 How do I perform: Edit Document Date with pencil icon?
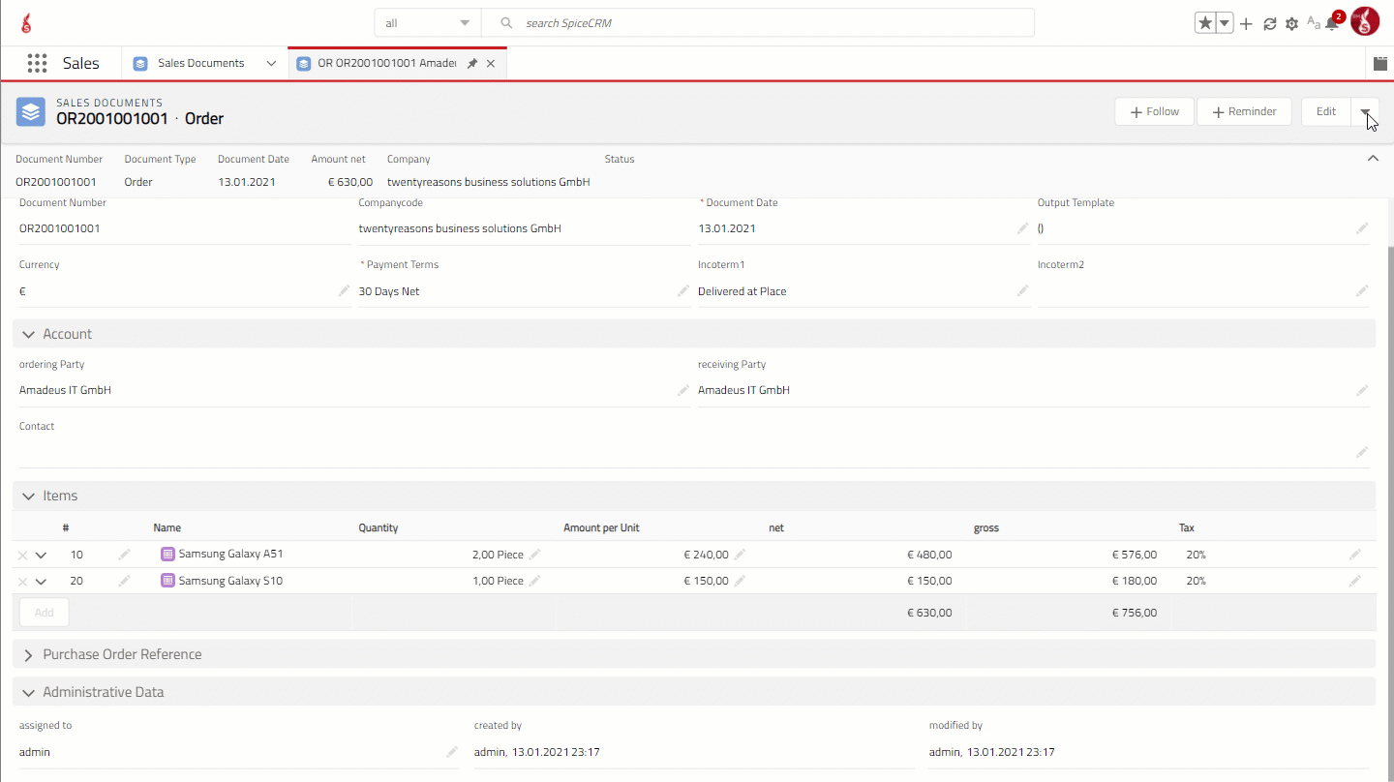[x=1022, y=228]
